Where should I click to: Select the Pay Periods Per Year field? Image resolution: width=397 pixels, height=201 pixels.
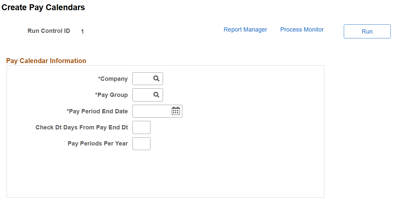click(x=141, y=144)
